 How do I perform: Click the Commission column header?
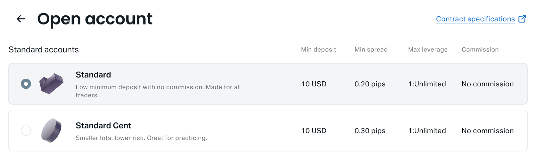[480, 50]
